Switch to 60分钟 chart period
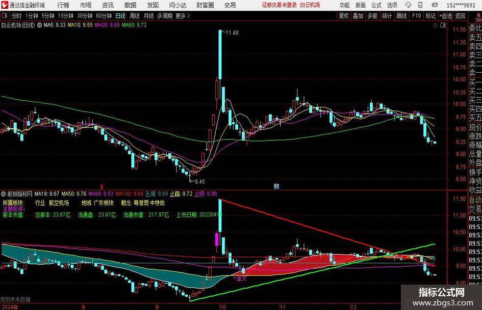Image resolution: width=482 pixels, height=310 pixels. [104, 16]
